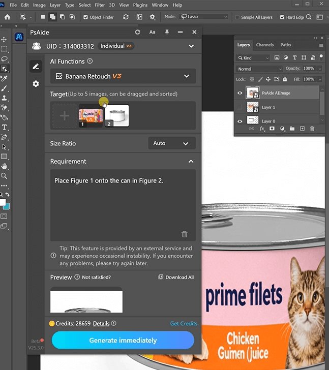Click the Aa font size icon in PsAide

click(x=152, y=32)
